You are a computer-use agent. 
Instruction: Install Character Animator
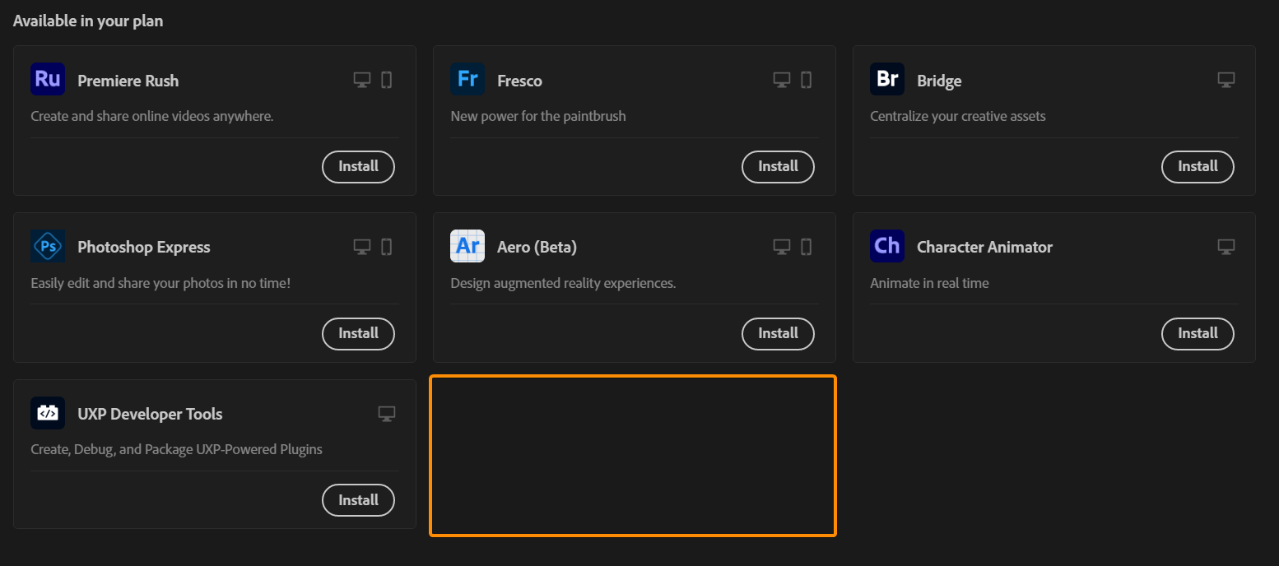(1198, 333)
